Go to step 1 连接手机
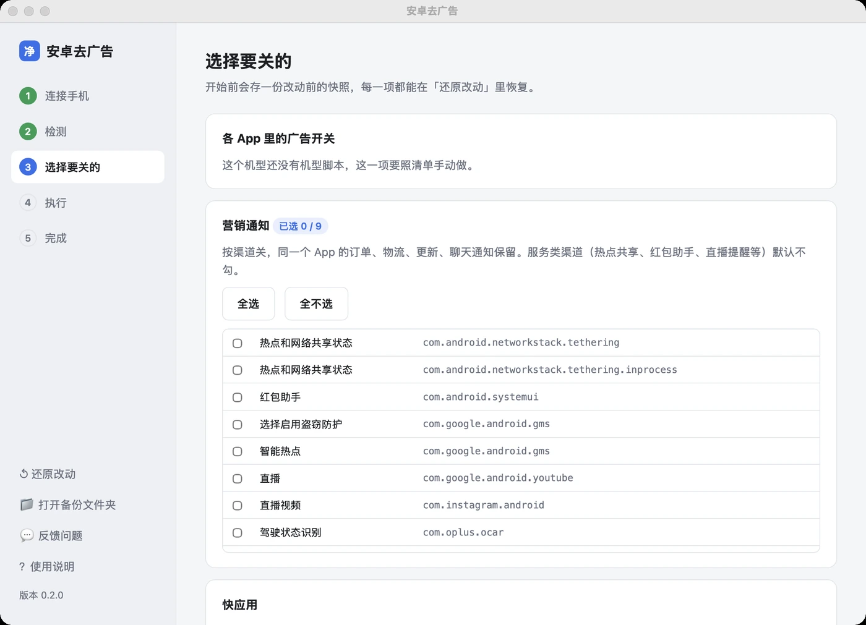Image resolution: width=866 pixels, height=625 pixels. tap(88, 96)
